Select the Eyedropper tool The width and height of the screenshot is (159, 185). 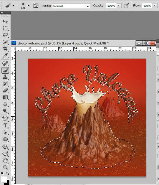[x=5, y=55]
